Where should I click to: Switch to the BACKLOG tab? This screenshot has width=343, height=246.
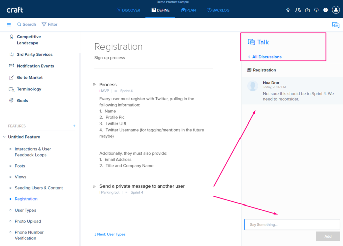pos(218,10)
